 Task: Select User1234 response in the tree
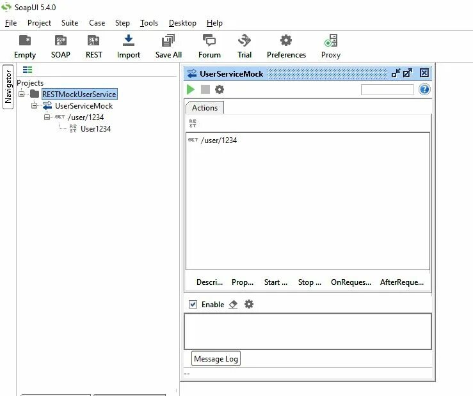(x=95, y=129)
